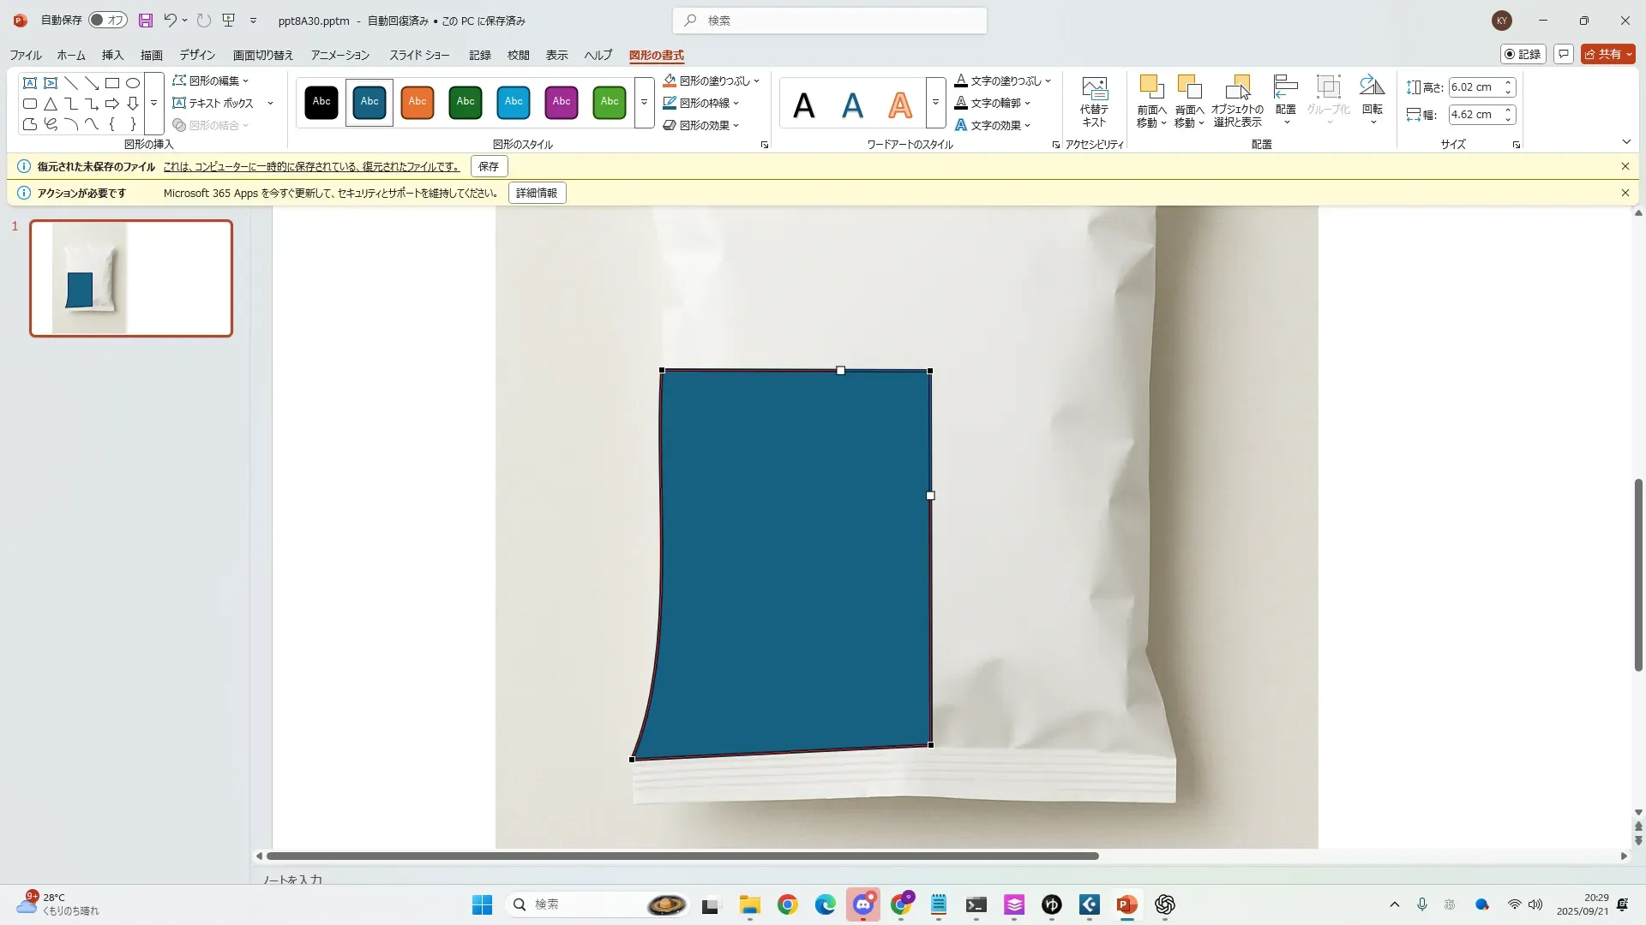Click the Rotate (回転) icon
The height and width of the screenshot is (925, 1646).
1372,96
